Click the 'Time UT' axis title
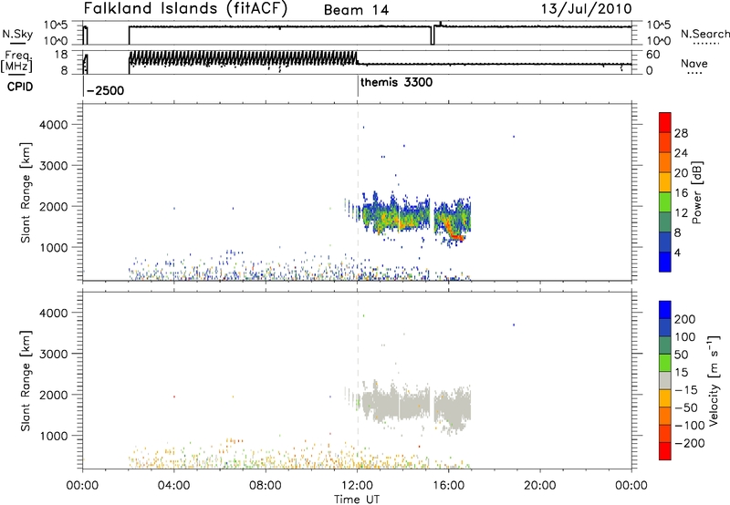The image size is (730, 505). [357, 500]
